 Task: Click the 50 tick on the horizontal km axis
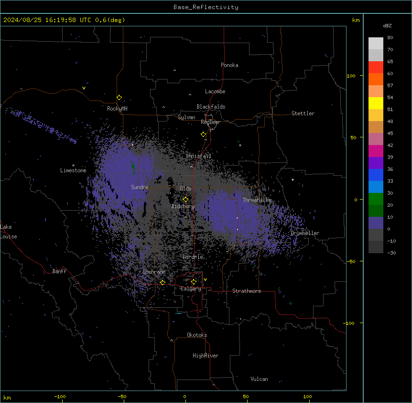click(246, 396)
